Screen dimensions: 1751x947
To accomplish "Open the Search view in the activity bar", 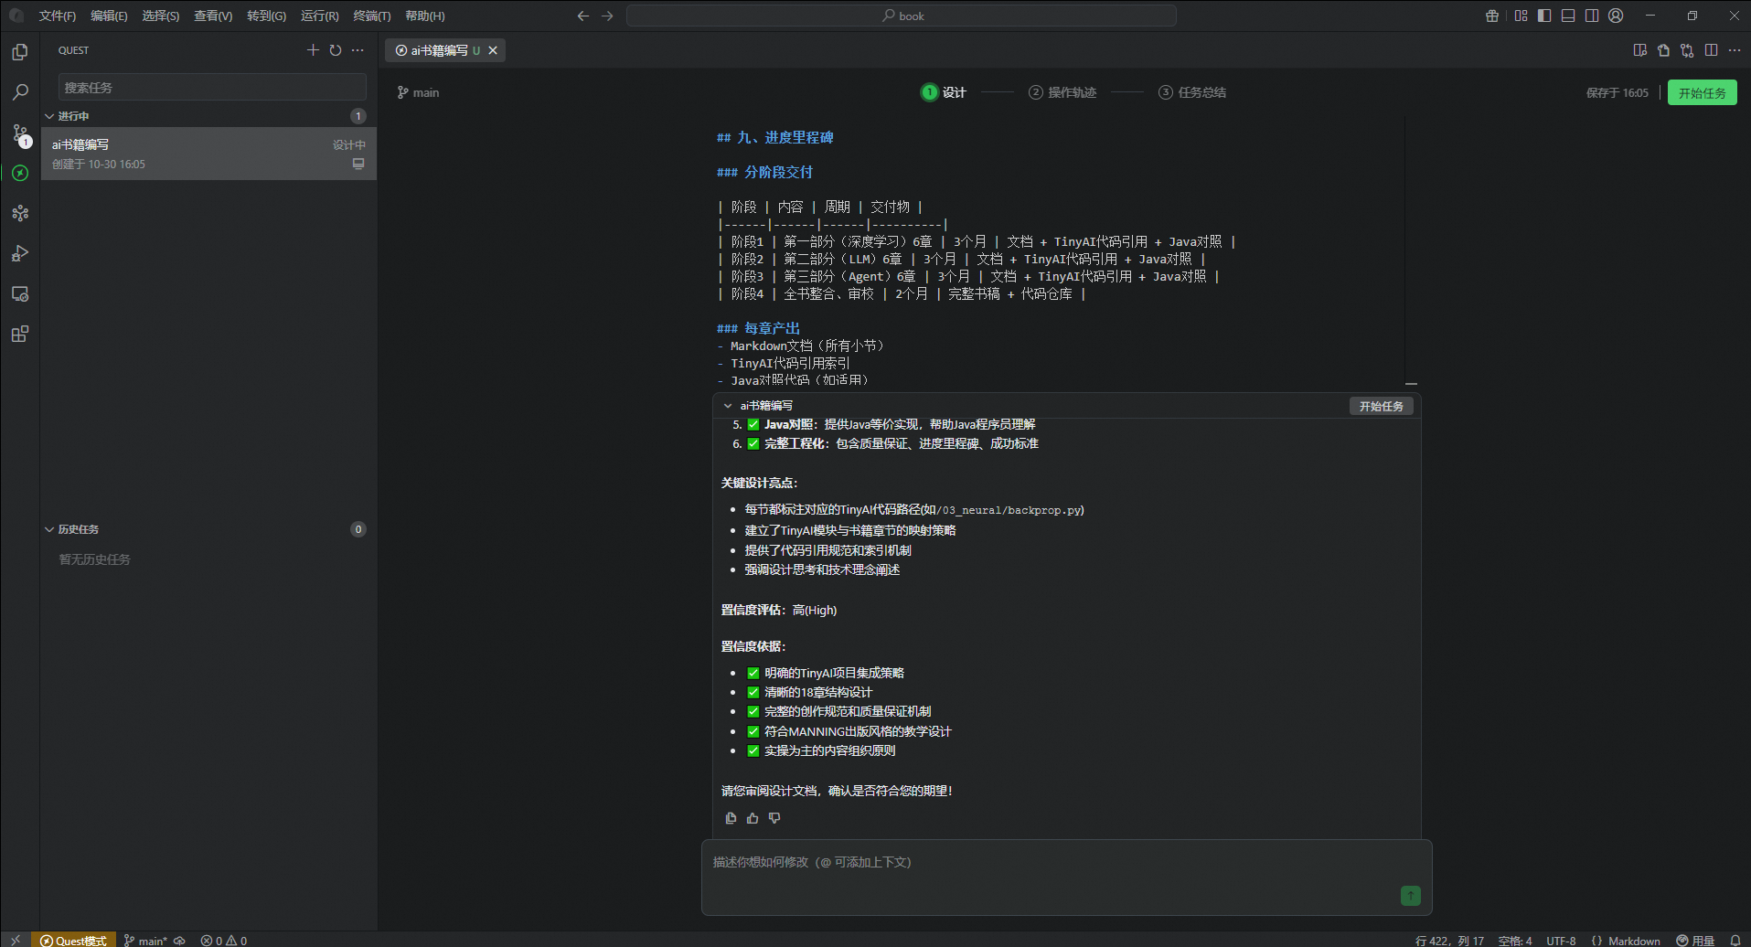I will [19, 91].
